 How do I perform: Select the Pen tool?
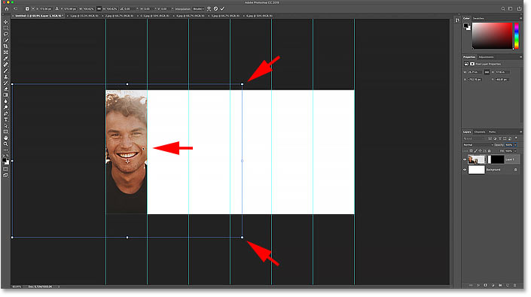pyautogui.click(x=6, y=114)
